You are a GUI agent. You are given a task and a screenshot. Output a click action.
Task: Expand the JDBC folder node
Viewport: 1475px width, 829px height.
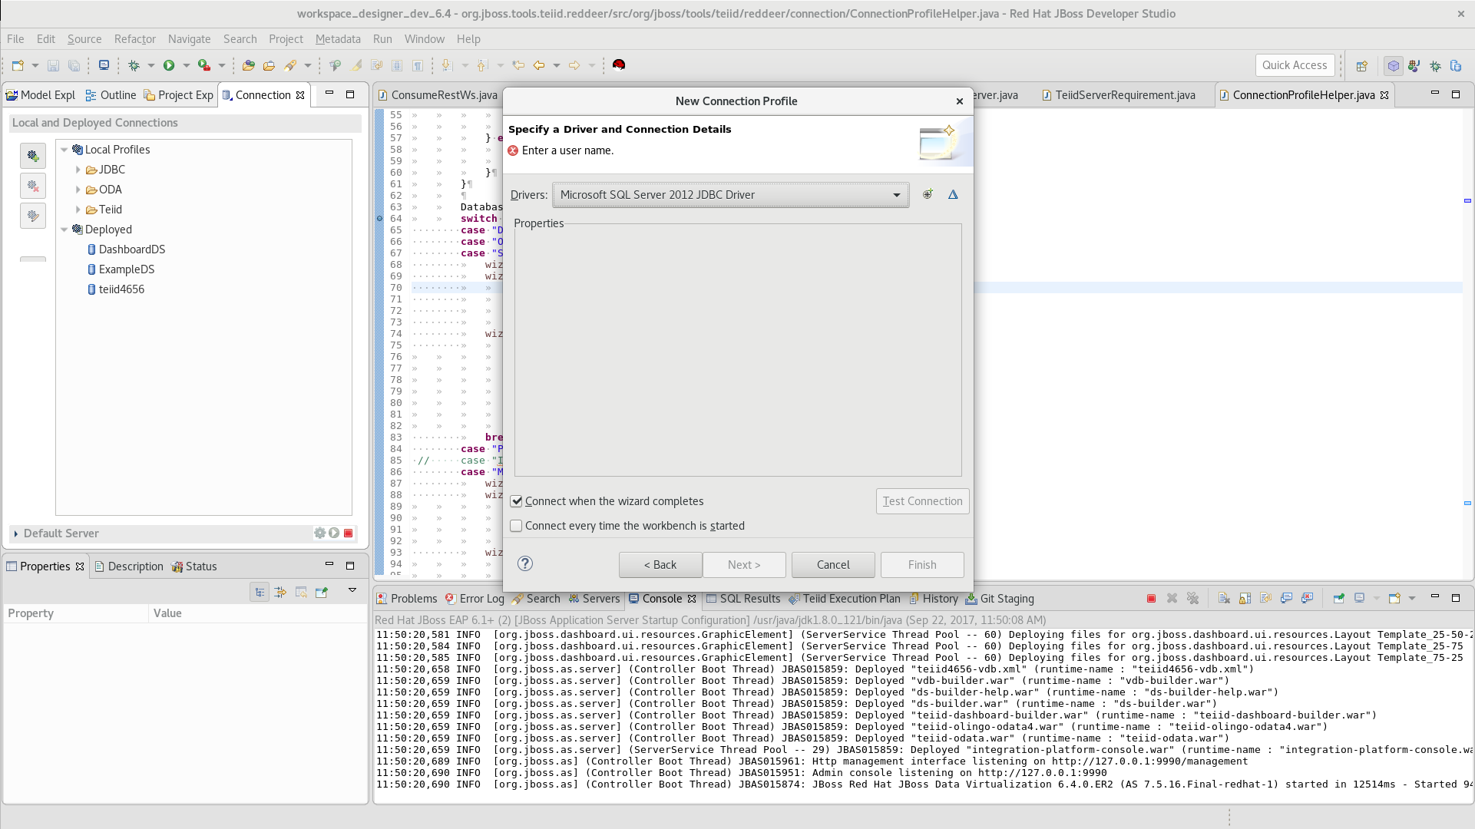(x=78, y=170)
